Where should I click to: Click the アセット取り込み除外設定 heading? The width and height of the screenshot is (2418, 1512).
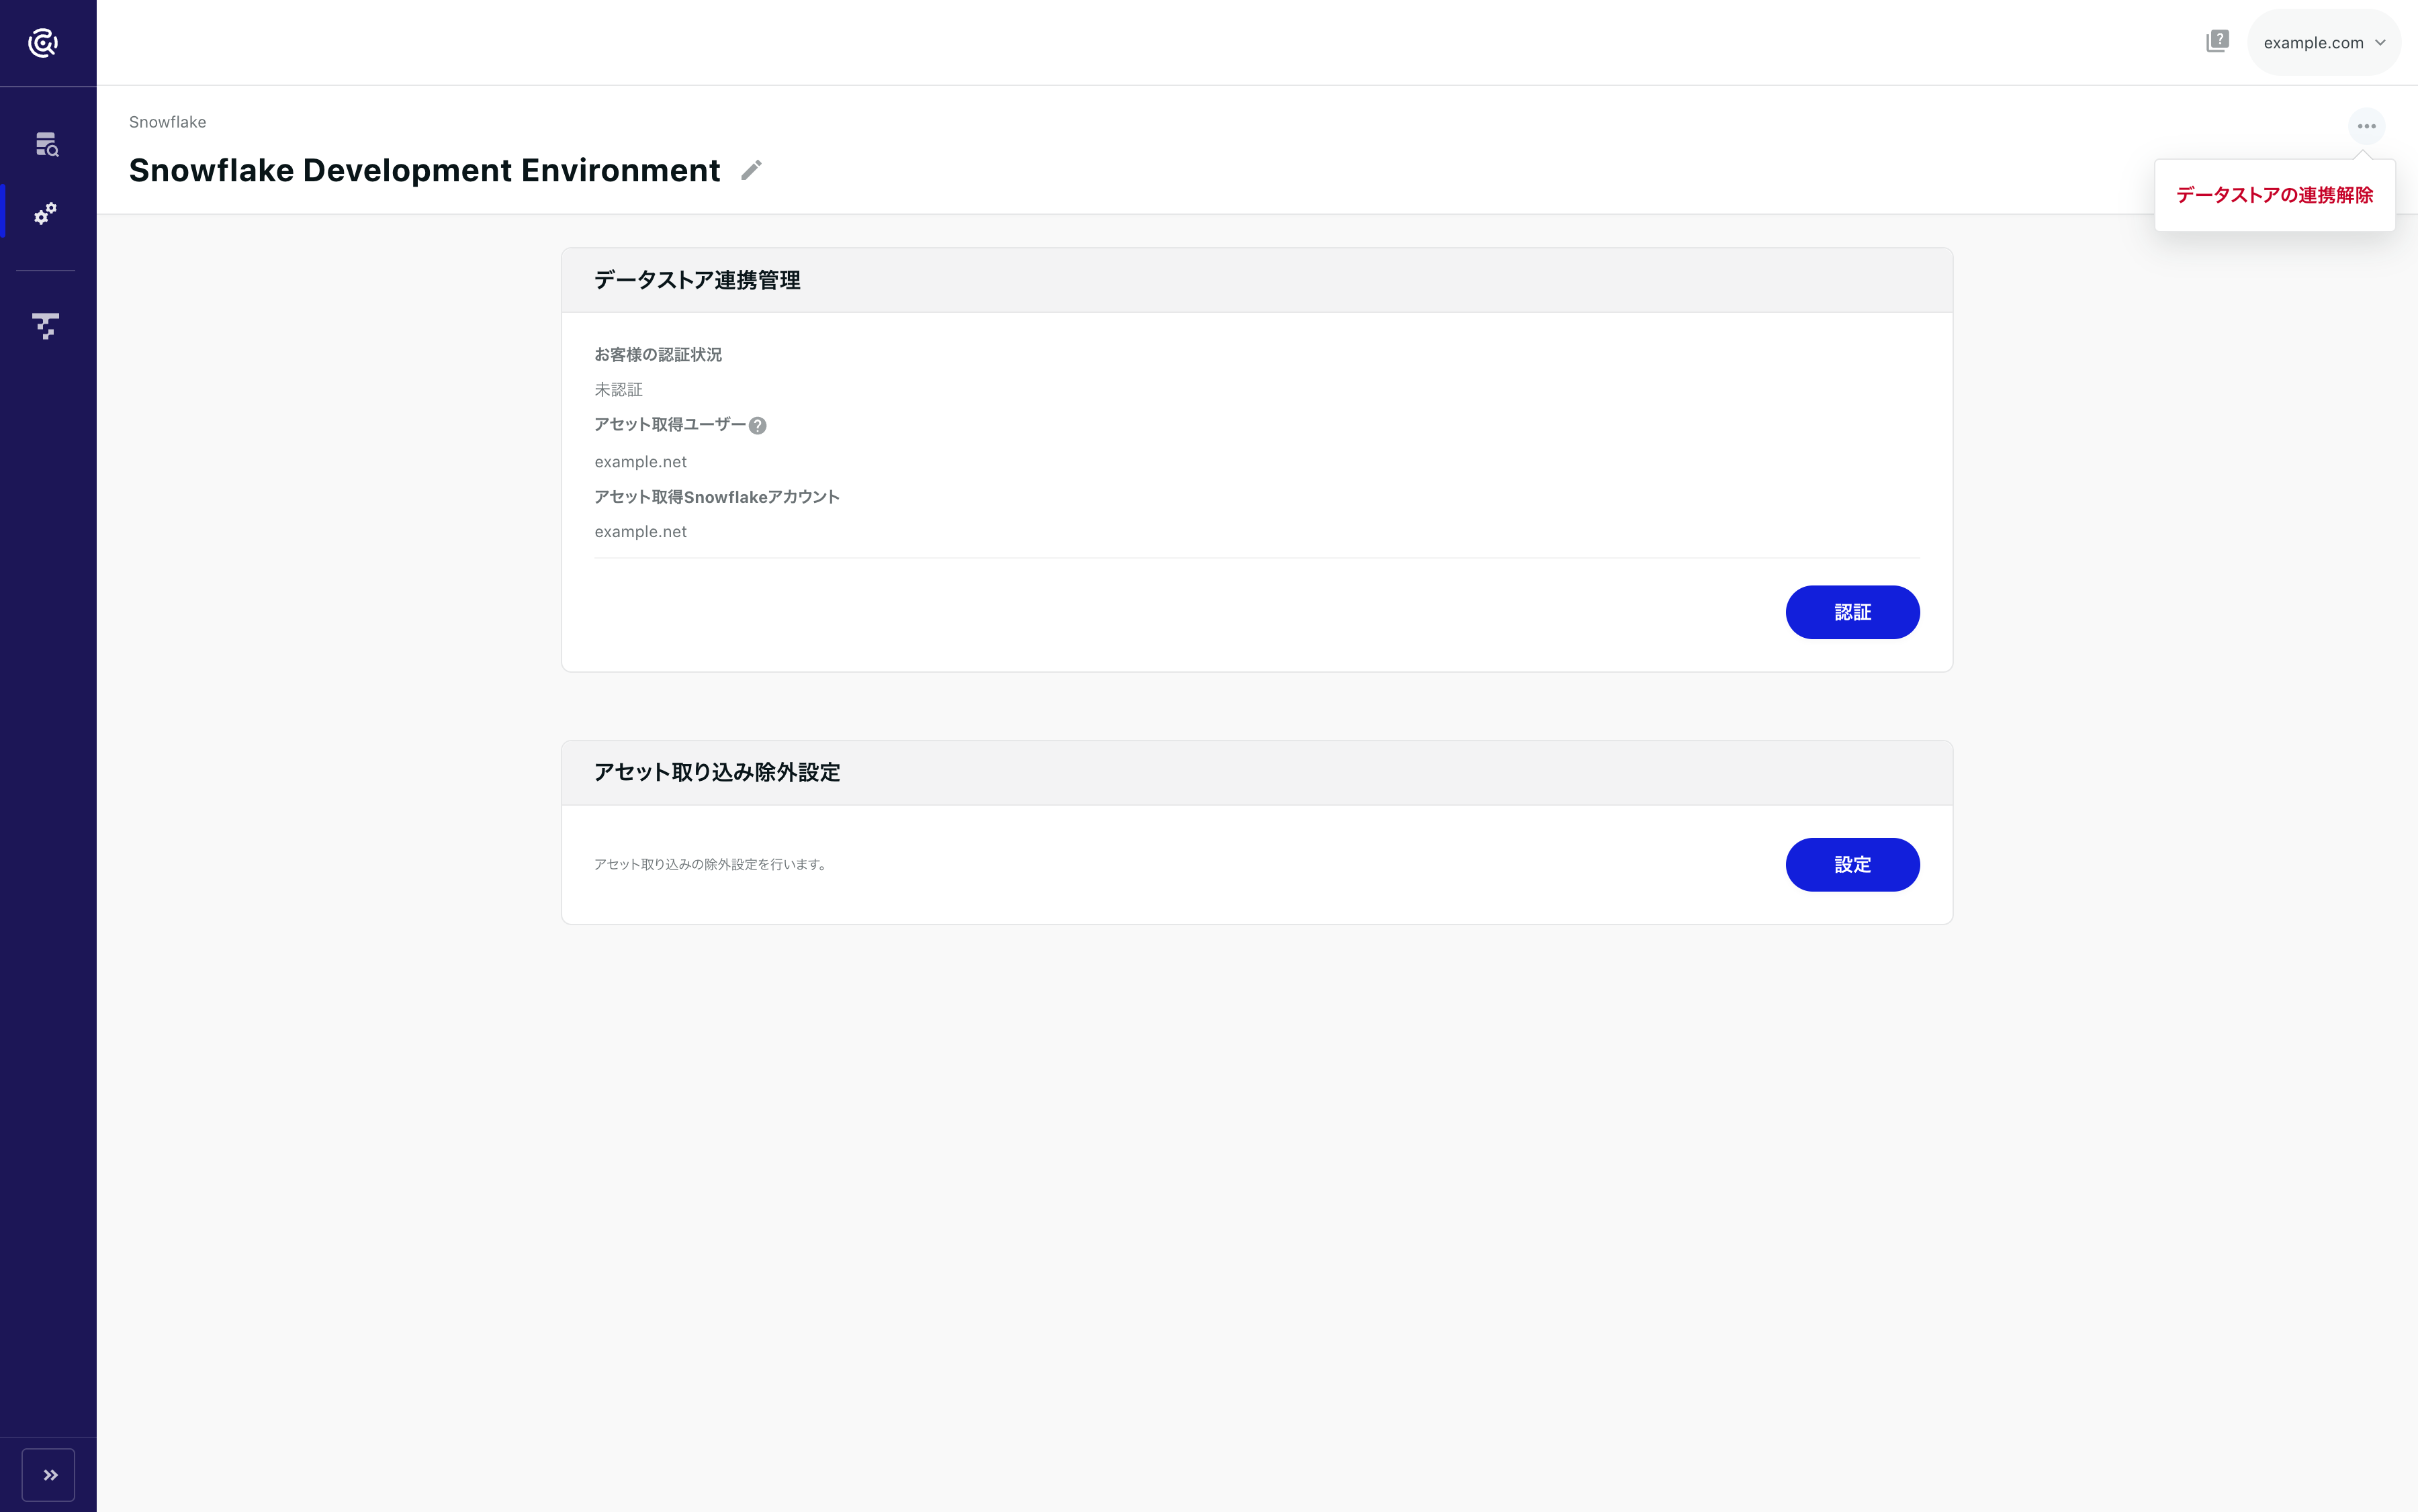[716, 773]
